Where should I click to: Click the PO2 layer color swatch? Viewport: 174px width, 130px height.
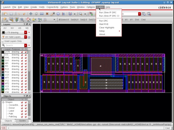[3, 72]
